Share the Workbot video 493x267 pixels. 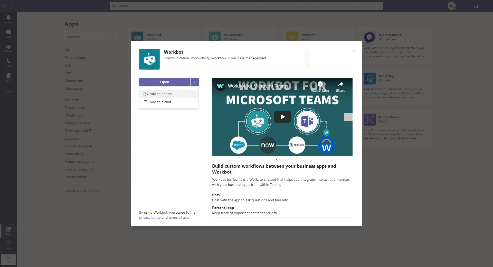coord(340,87)
